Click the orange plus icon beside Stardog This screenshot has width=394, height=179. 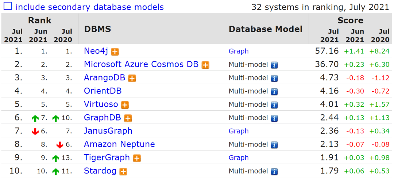pos(123,171)
